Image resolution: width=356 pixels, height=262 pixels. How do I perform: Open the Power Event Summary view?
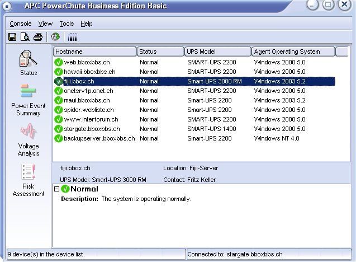[x=29, y=100]
